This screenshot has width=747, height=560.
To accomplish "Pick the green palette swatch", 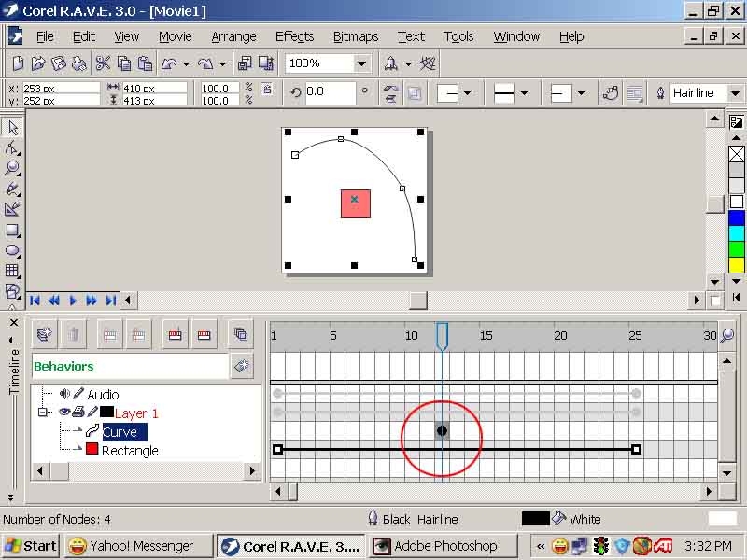I will (737, 249).
